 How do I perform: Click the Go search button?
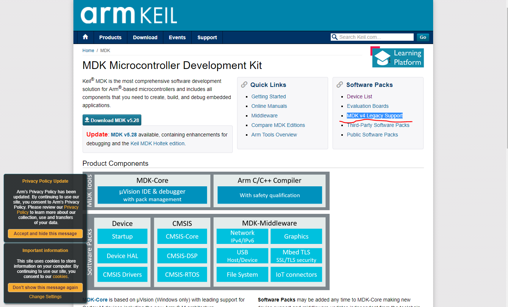pyautogui.click(x=423, y=37)
